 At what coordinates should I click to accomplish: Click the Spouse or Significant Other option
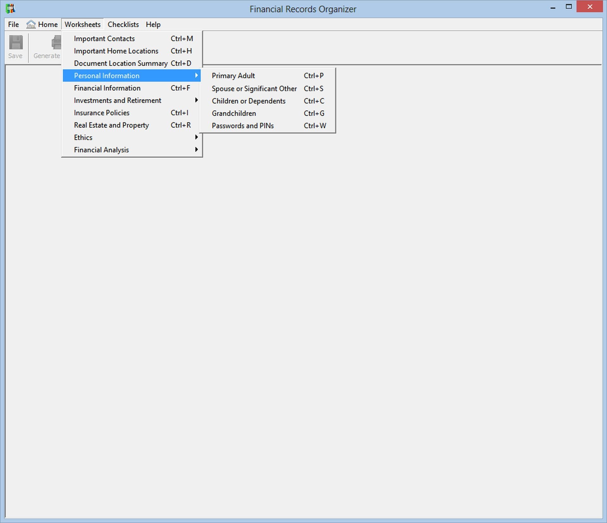click(x=255, y=88)
